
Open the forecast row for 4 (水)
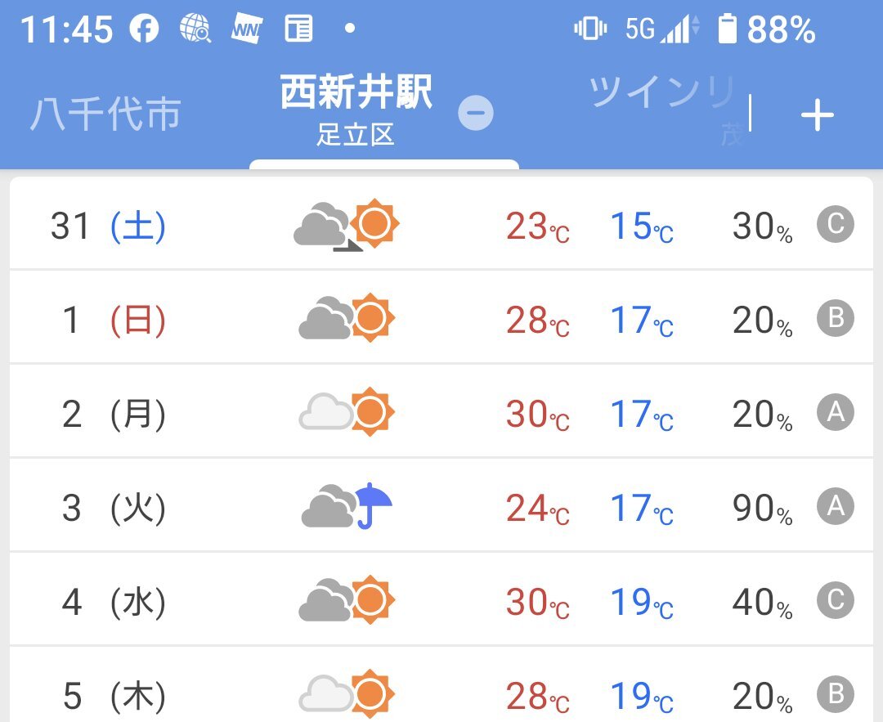(441, 600)
